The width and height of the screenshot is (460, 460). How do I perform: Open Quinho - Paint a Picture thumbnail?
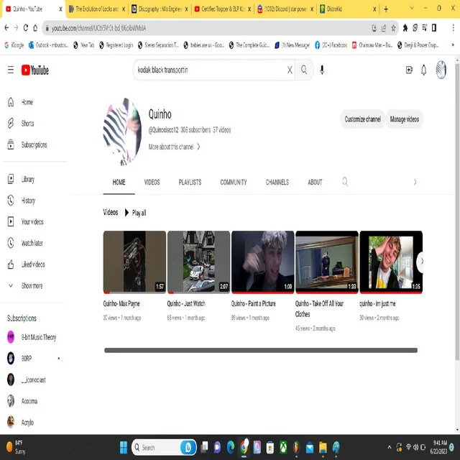[262, 262]
